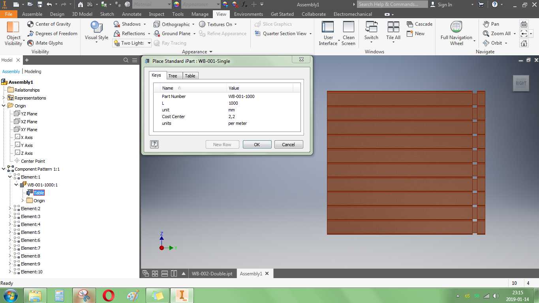Switch to the Design ribbon tab

tap(57, 14)
